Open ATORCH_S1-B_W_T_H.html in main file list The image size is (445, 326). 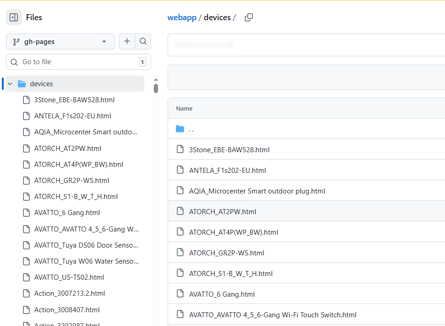click(231, 274)
